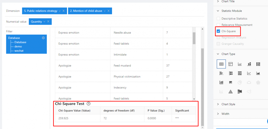
Task: Uncheck the Chi-Square checkbox
Action: (x=218, y=31)
